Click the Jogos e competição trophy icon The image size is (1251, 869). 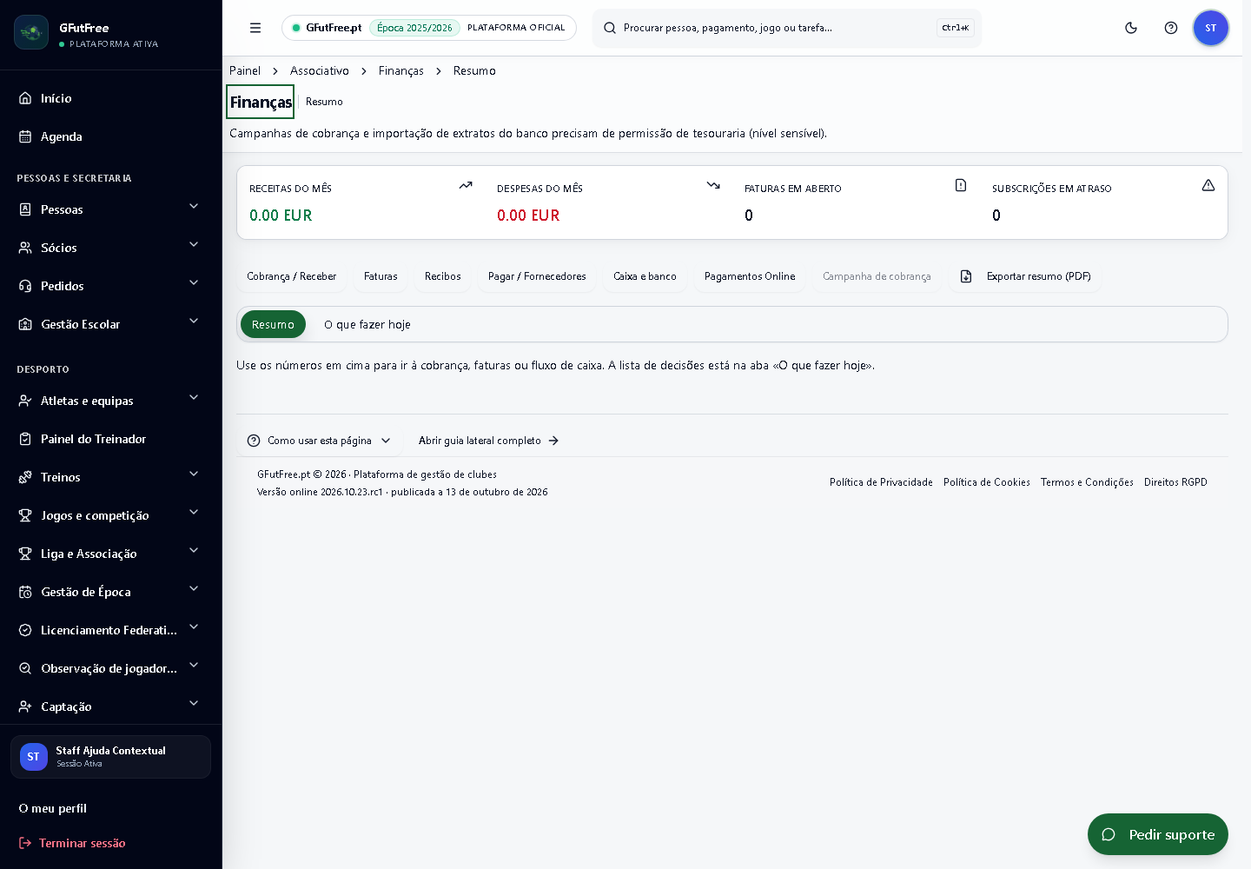[25, 515]
